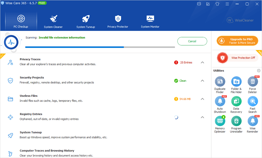Viewport: 262px width, 158px height.
Task: Click the Privacy Traces heading
Action: pos(30,59)
